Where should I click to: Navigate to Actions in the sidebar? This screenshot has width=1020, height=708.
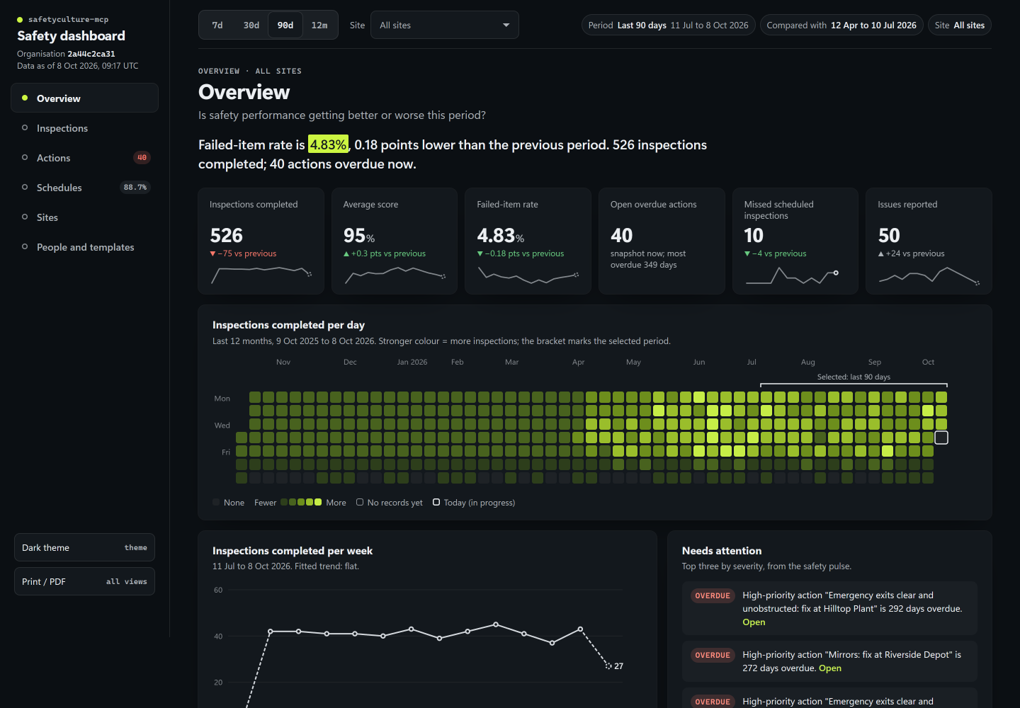coord(84,158)
